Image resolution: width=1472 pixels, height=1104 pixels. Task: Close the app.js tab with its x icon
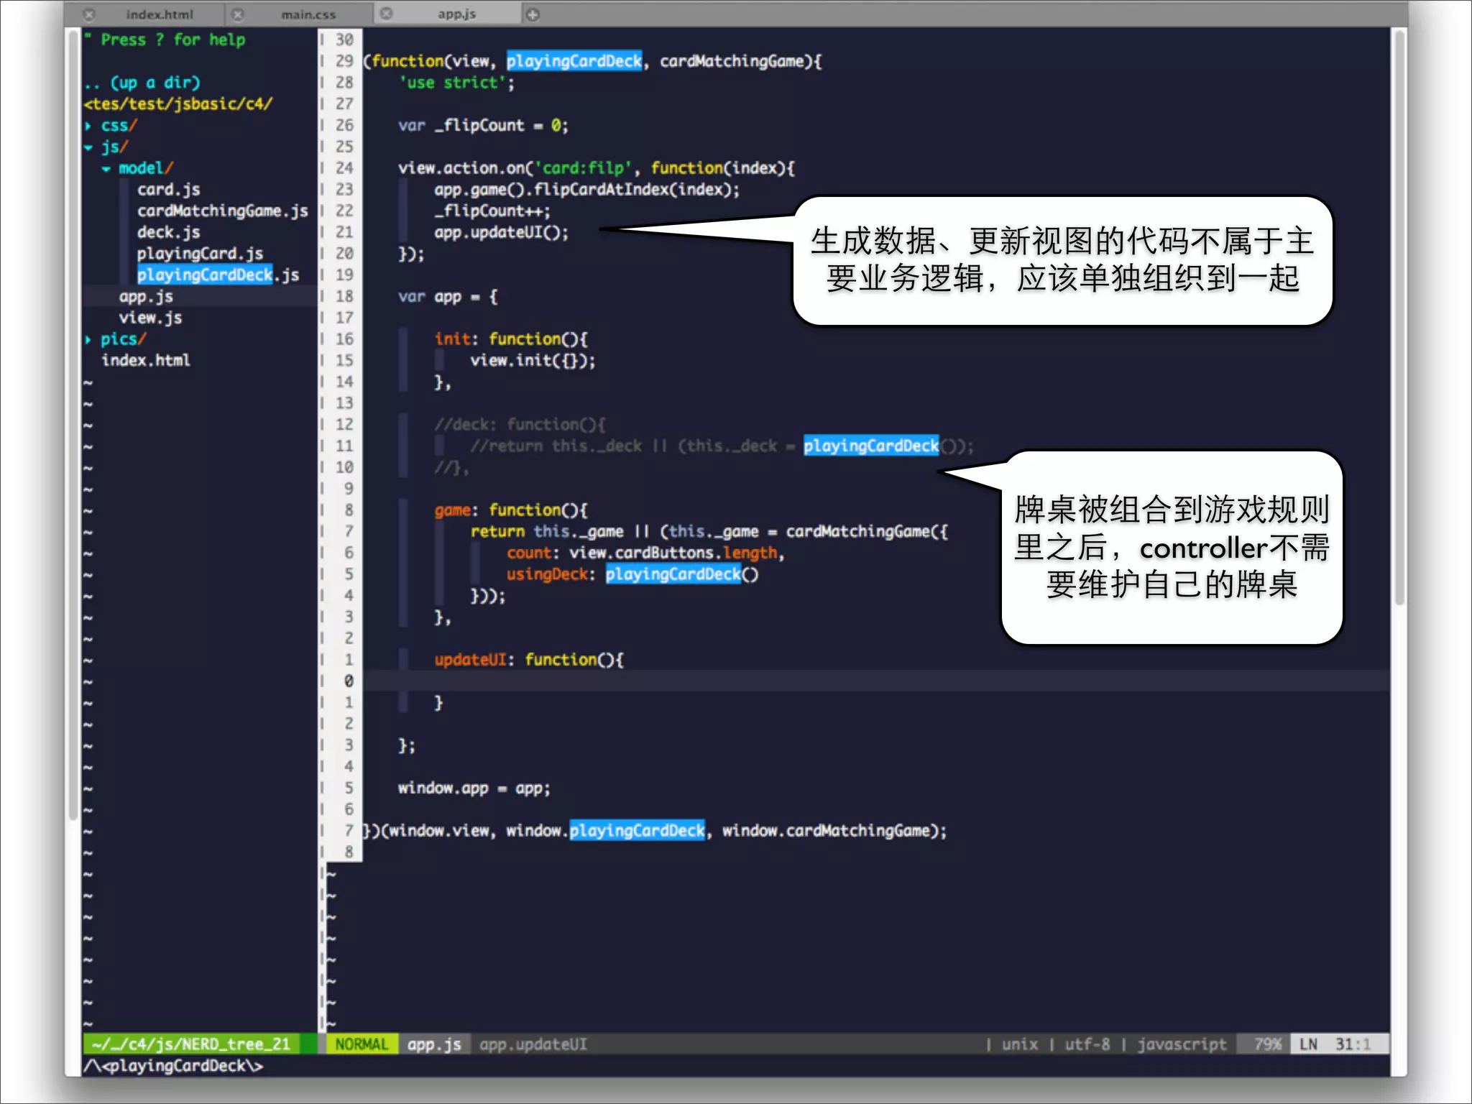click(387, 14)
